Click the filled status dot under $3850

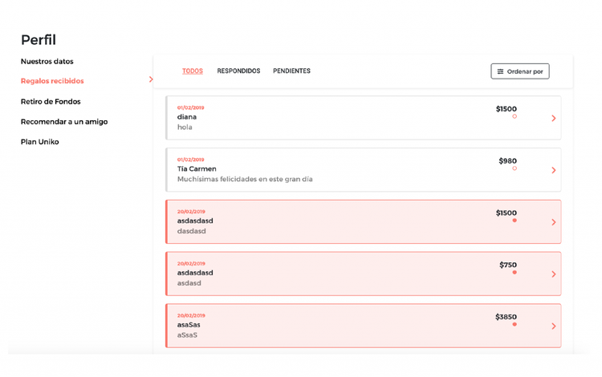pyautogui.click(x=515, y=324)
